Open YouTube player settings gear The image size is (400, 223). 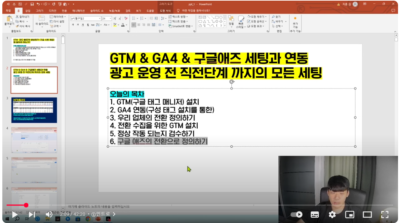point(332,214)
